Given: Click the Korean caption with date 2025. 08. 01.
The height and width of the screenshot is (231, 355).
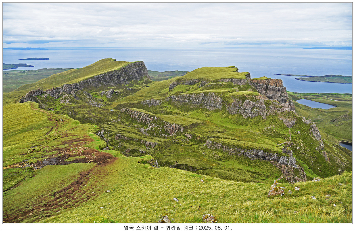Looking at the screenshot, I should [x=178, y=228].
